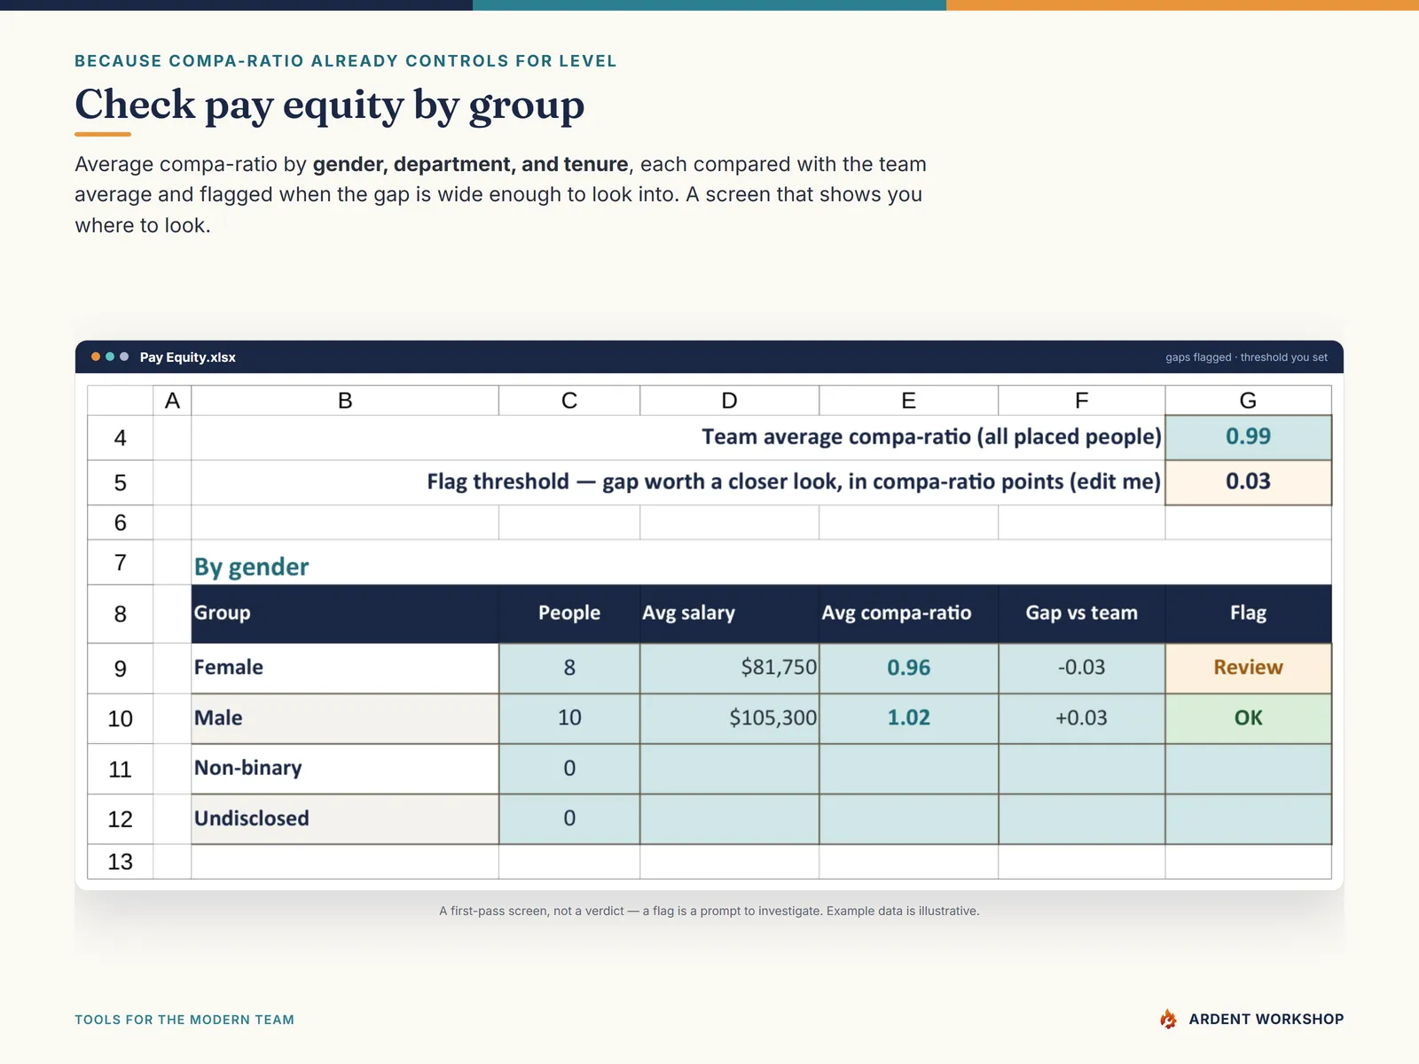Select Male avg compa-ratio 1.02

[x=908, y=718]
